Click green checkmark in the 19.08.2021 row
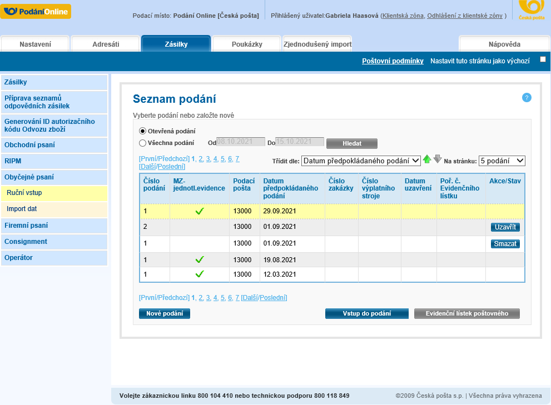The width and height of the screenshot is (551, 405). (200, 259)
